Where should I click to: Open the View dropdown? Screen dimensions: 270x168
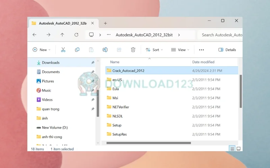pos(180,50)
